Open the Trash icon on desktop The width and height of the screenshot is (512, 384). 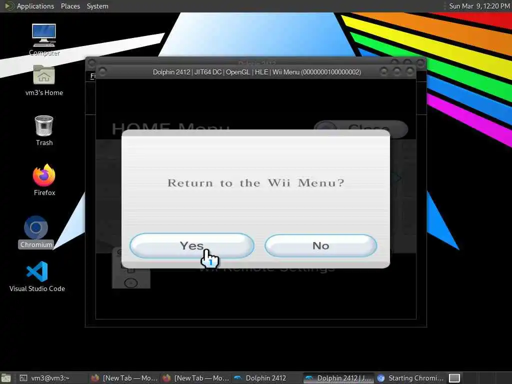(44, 130)
